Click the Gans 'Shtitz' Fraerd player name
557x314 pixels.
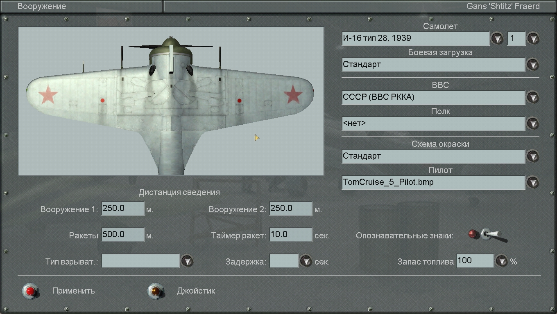tap(503, 7)
